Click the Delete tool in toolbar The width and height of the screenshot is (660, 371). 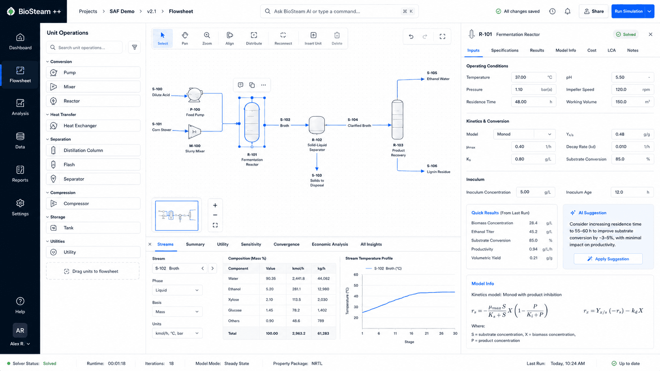point(337,39)
